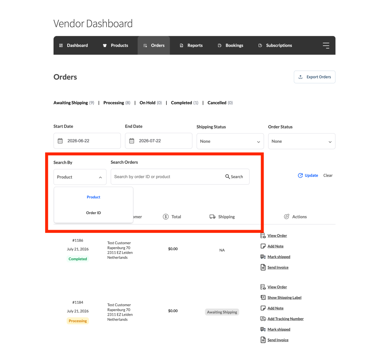Click the End Date calendar icon
Screen dimensions: 389x354
(x=131, y=141)
